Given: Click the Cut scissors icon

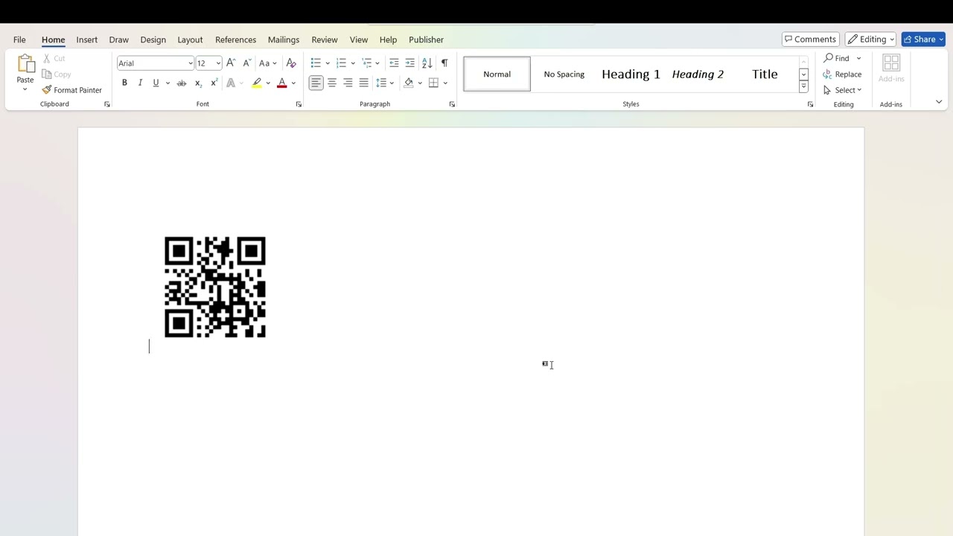Looking at the screenshot, I should click(47, 58).
